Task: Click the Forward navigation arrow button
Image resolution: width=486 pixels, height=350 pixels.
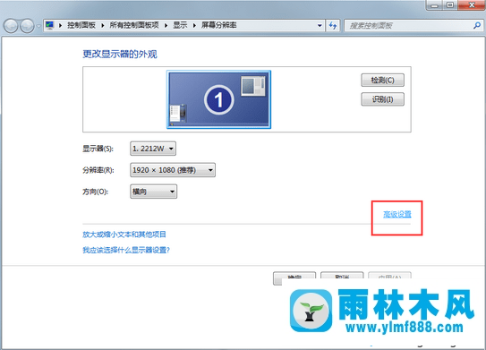Action: tap(27, 26)
